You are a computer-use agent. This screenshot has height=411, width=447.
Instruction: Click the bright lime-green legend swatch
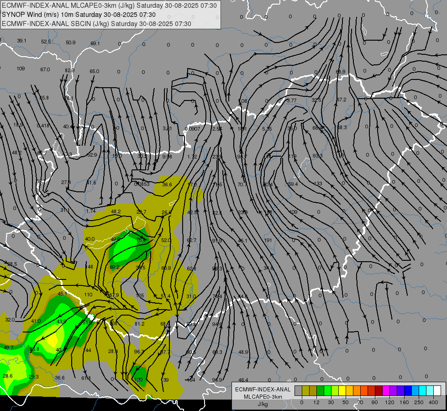coord(327,390)
